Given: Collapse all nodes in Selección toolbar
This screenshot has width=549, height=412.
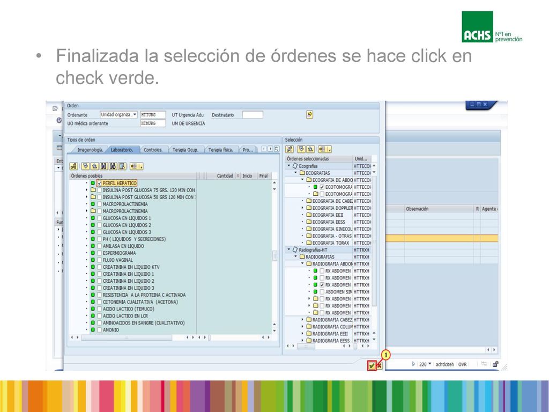Looking at the screenshot, I should pos(310,149).
